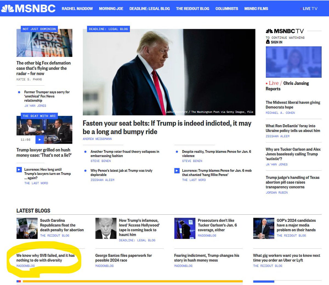Viewport: 329px width, 285px height.
Task: Open 'What gig workers want you to know' blog
Action: (287, 258)
